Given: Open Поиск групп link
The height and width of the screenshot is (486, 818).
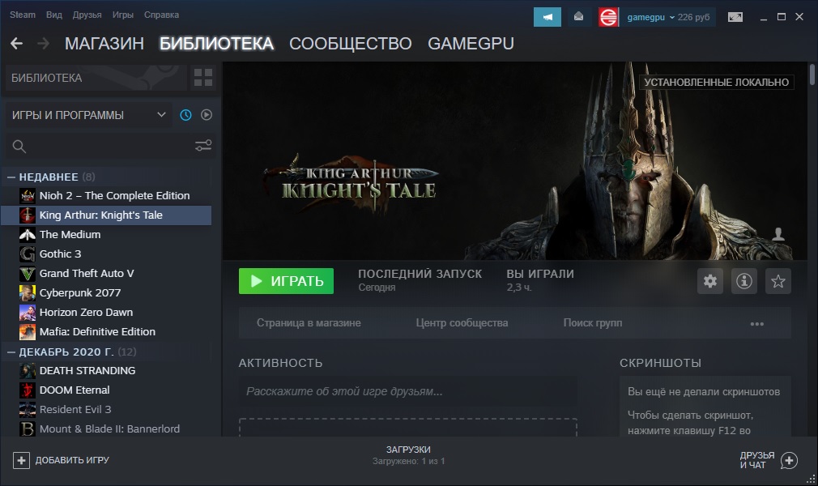Looking at the screenshot, I should (x=593, y=323).
